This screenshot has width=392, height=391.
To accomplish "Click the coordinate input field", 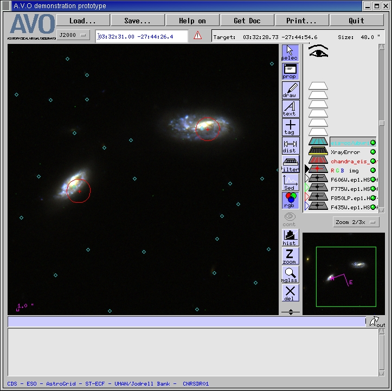I will 142,36.
